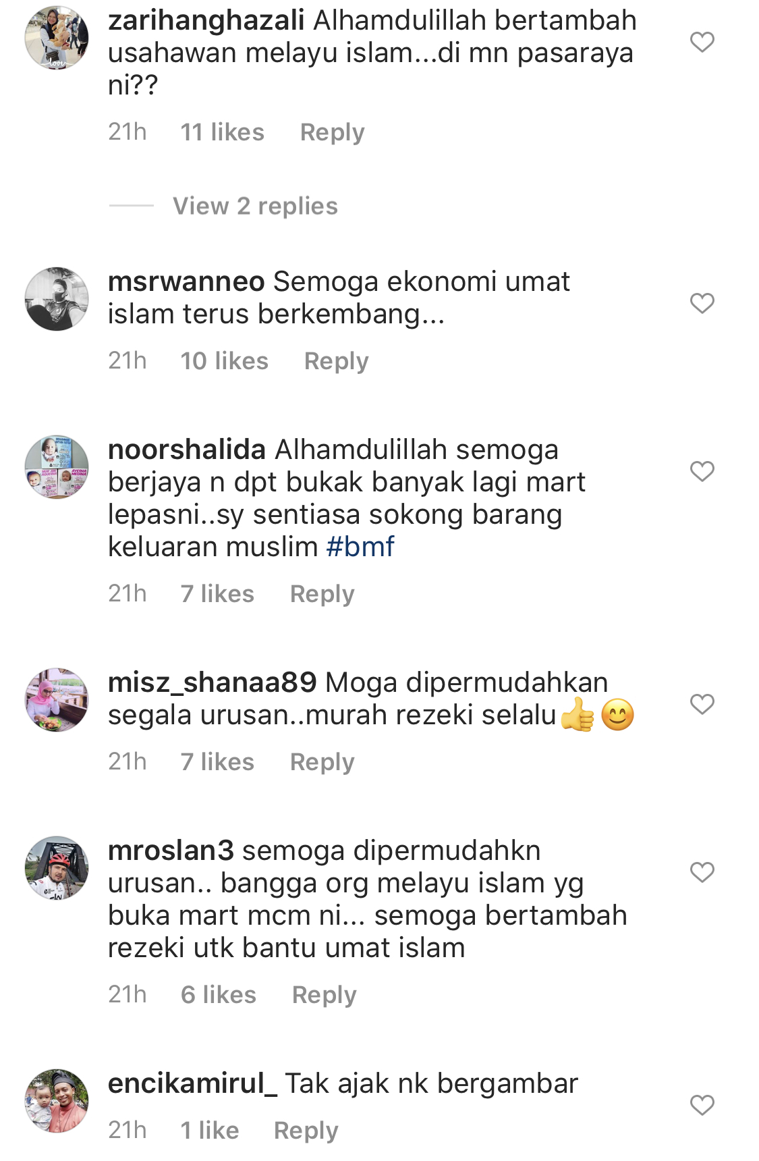Tap the heart beside encikamirul_'s comment
Image resolution: width=759 pixels, height=1161 pixels.
[x=702, y=1105]
